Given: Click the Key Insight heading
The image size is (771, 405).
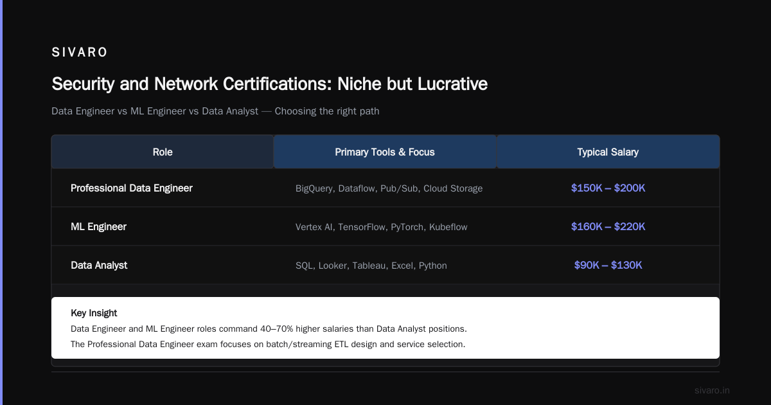Looking at the screenshot, I should [x=94, y=313].
